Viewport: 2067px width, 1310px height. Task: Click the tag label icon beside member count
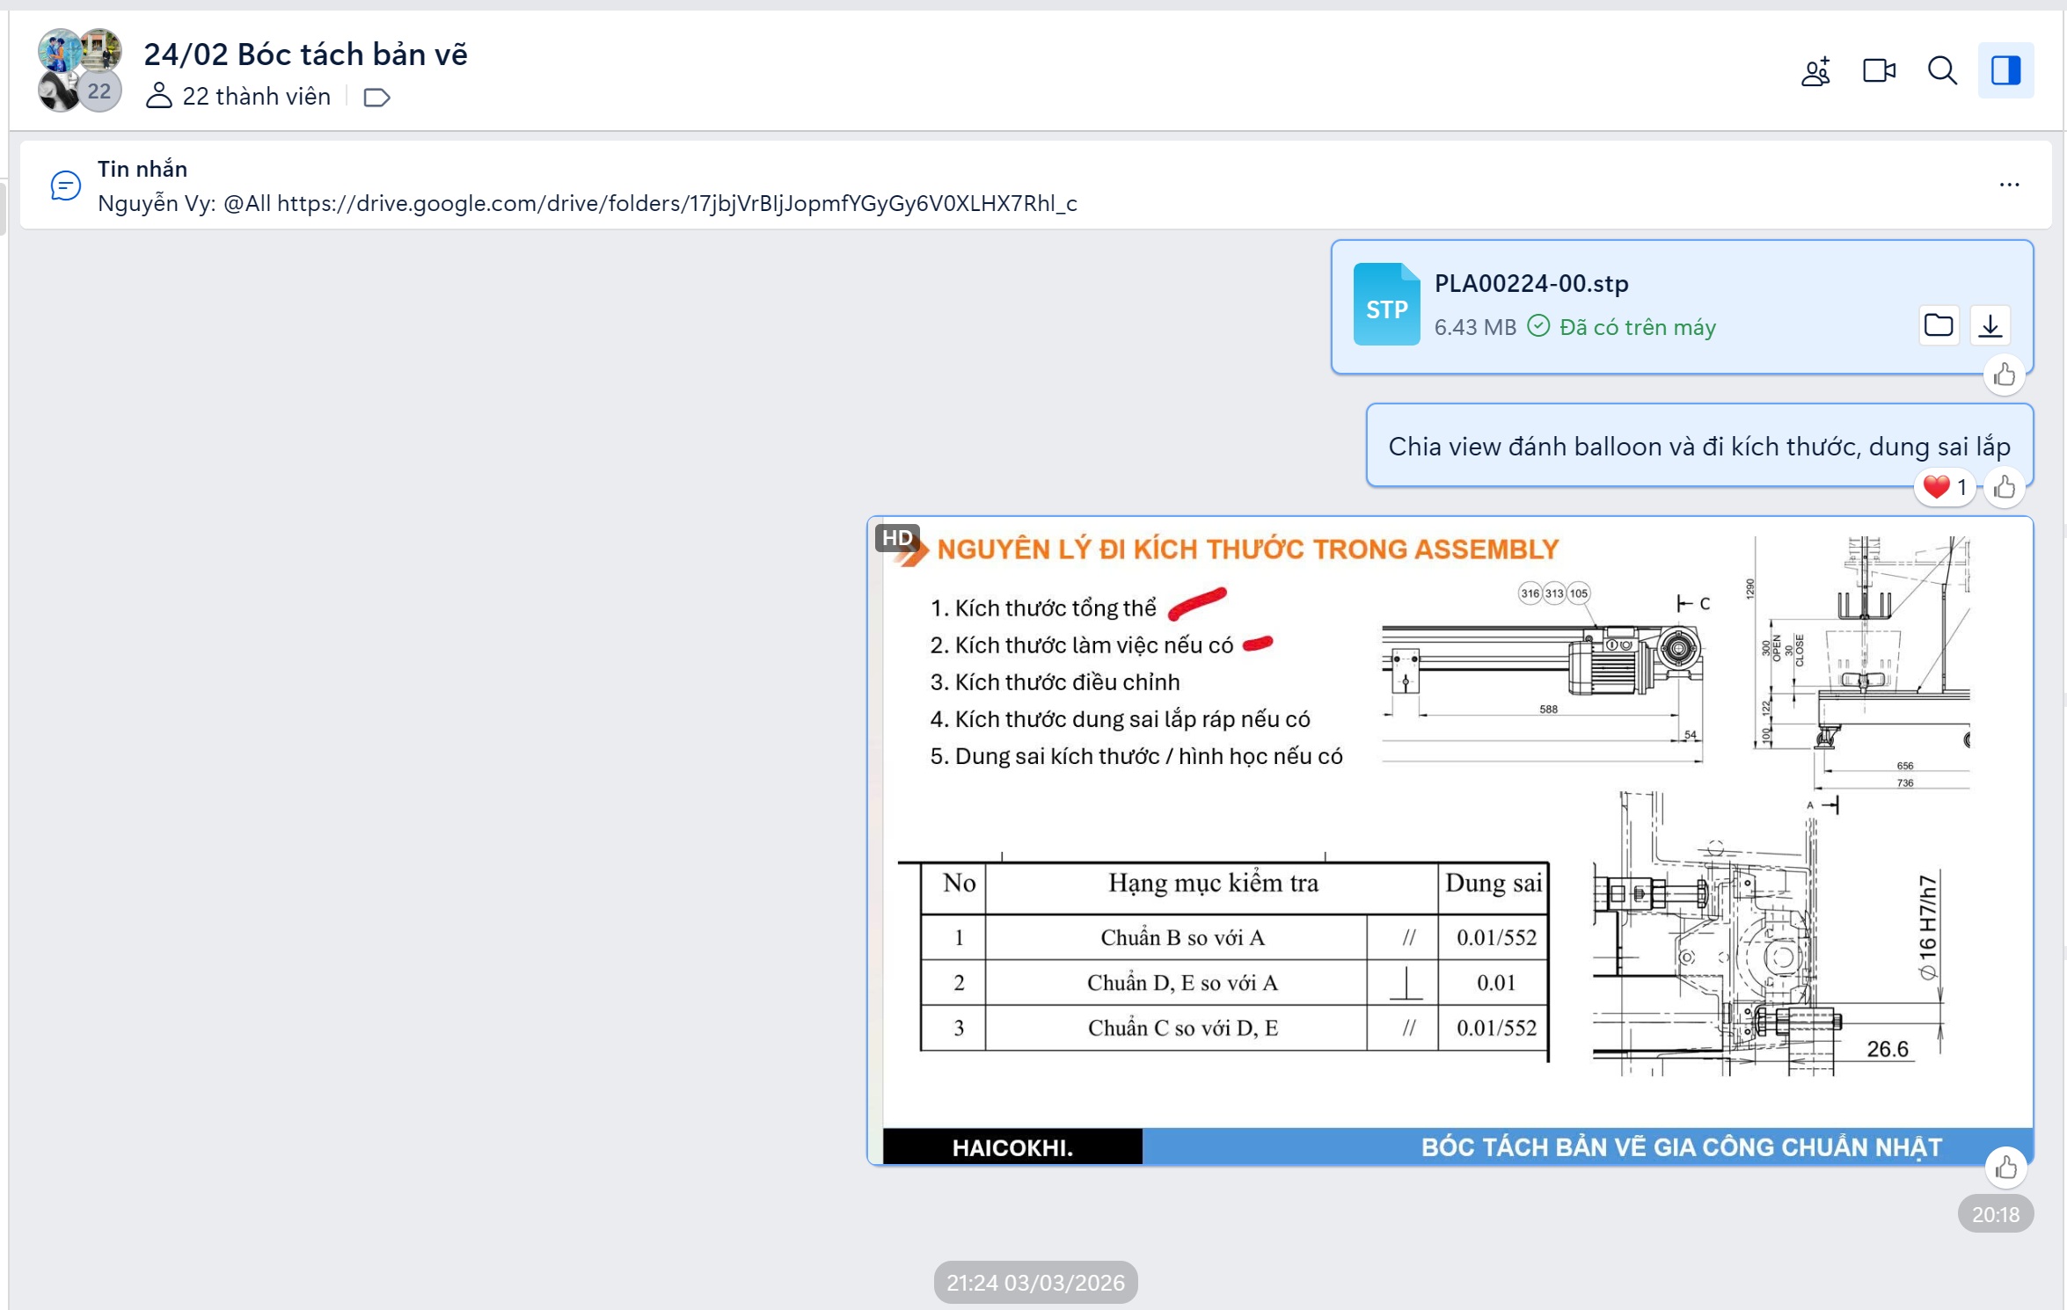(x=376, y=97)
